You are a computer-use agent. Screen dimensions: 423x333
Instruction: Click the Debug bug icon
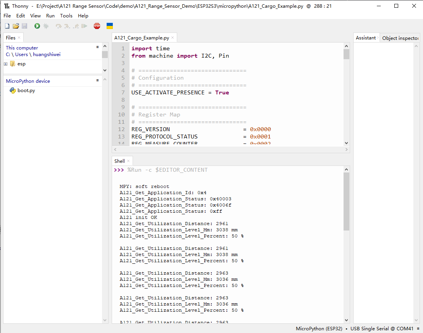tap(46, 26)
